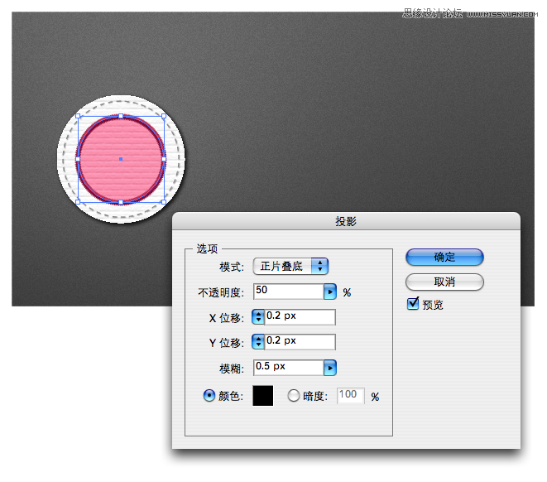The image size is (547, 482).
Task: Toggle the 预览 (Preview) checkbox
Action: coord(413,304)
